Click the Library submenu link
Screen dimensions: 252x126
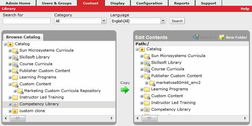coord(9,9)
